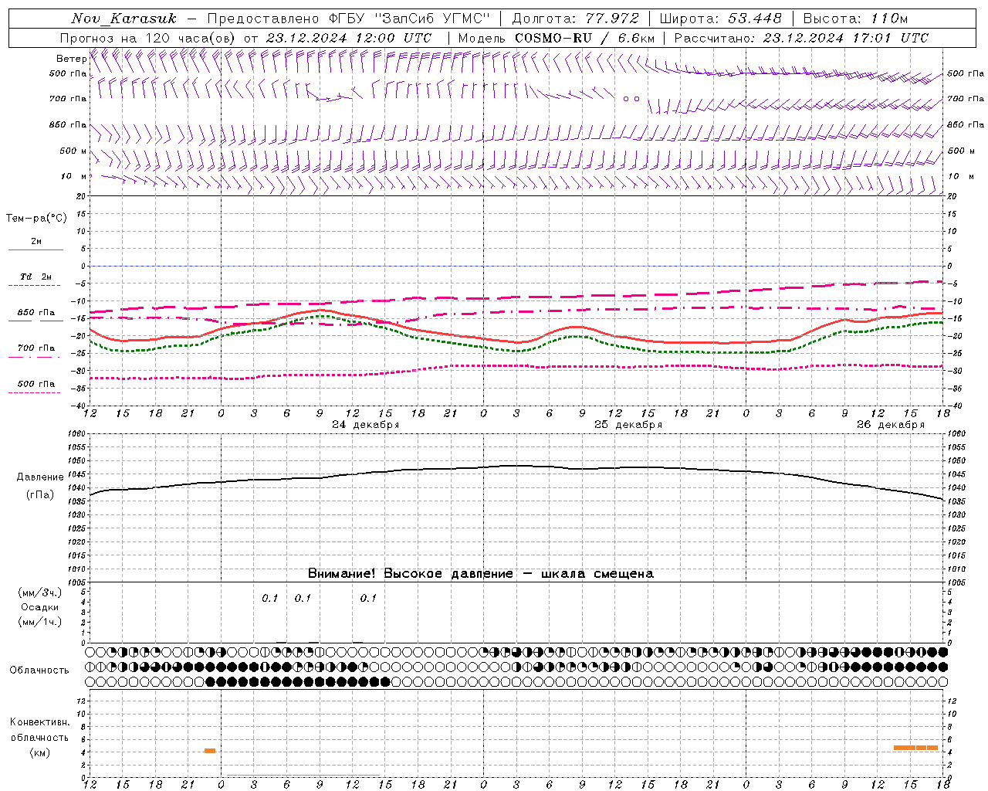The width and height of the screenshot is (988, 791).
Task: Click the date label 24 декабря
Action: (x=366, y=425)
